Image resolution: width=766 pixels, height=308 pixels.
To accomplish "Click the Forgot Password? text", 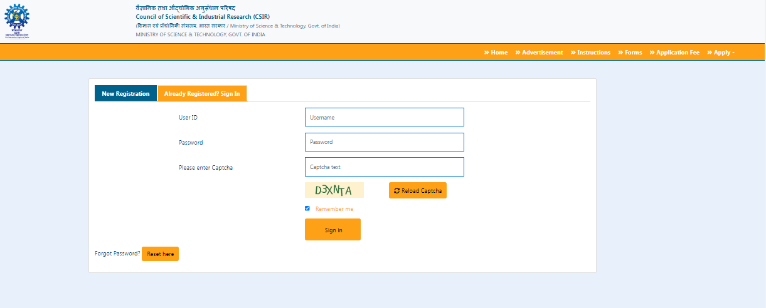I will pos(117,254).
